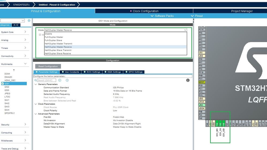Switch to Project Manager tab
267x150 pixels.
tap(242, 11)
